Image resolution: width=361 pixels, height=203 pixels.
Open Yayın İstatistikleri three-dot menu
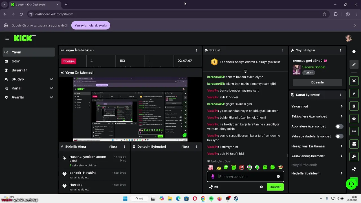[x=196, y=50]
